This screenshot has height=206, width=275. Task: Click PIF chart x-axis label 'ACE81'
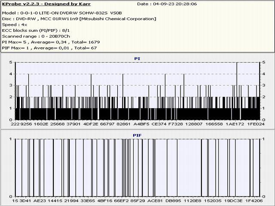point(155,201)
